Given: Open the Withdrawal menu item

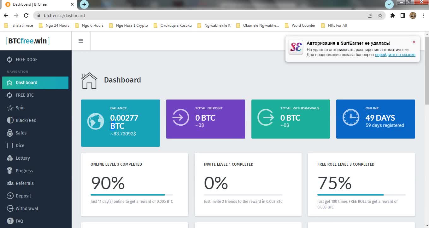Looking at the screenshot, I should click(x=35, y=208).
